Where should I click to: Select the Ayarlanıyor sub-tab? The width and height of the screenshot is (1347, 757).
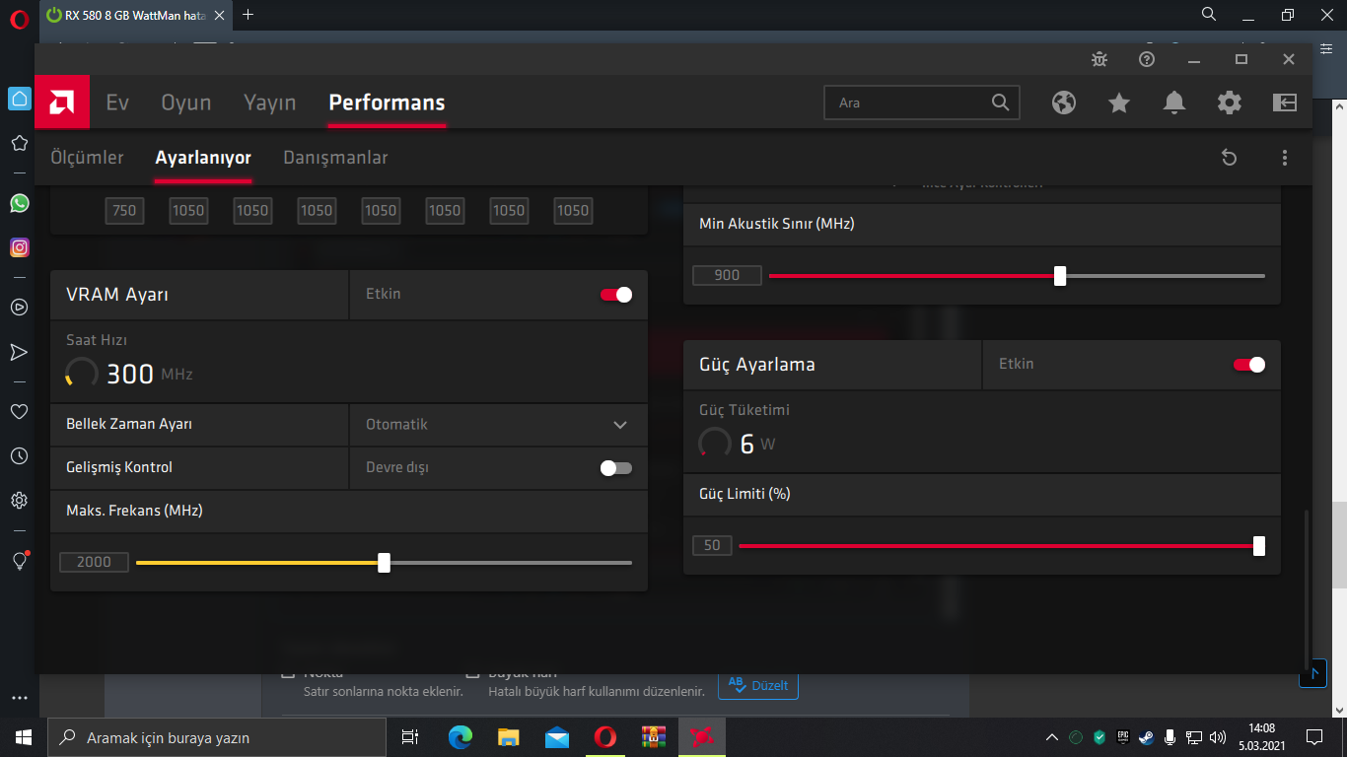203,158
